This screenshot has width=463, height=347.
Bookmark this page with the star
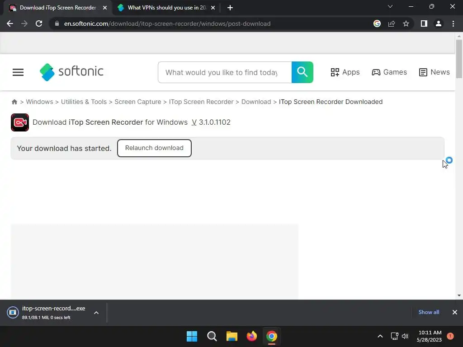click(x=406, y=23)
